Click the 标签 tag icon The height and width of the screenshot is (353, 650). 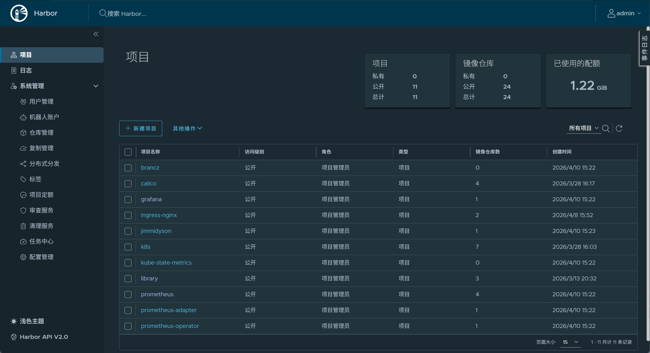(23, 179)
